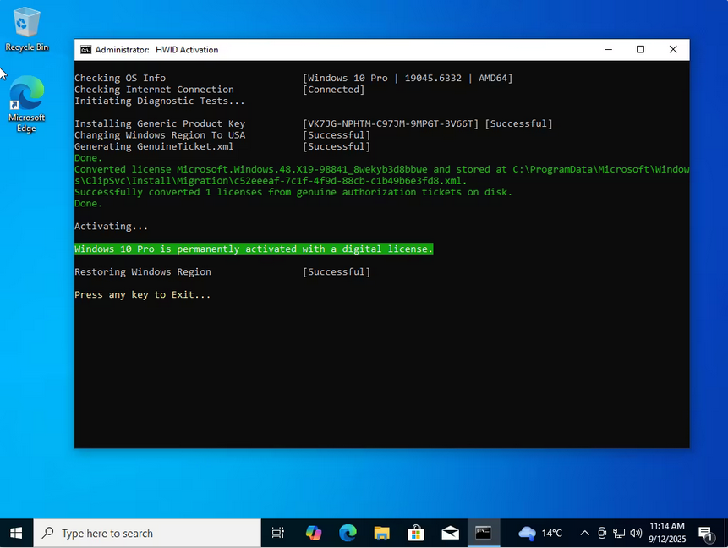Open the weather widget showing 14°C

click(x=540, y=533)
